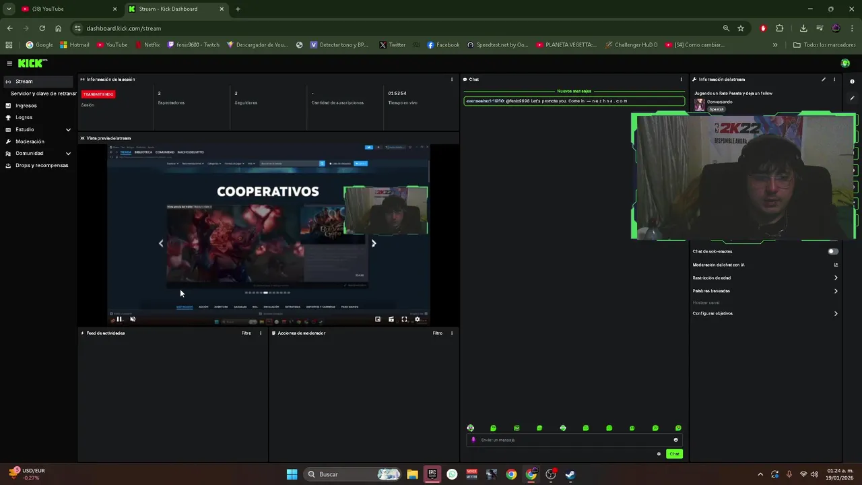
Task: Click the address bar URL
Action: click(x=124, y=28)
